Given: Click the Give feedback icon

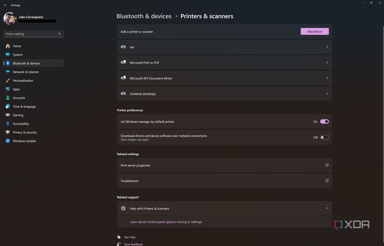Looking at the screenshot, I should click(119, 244).
